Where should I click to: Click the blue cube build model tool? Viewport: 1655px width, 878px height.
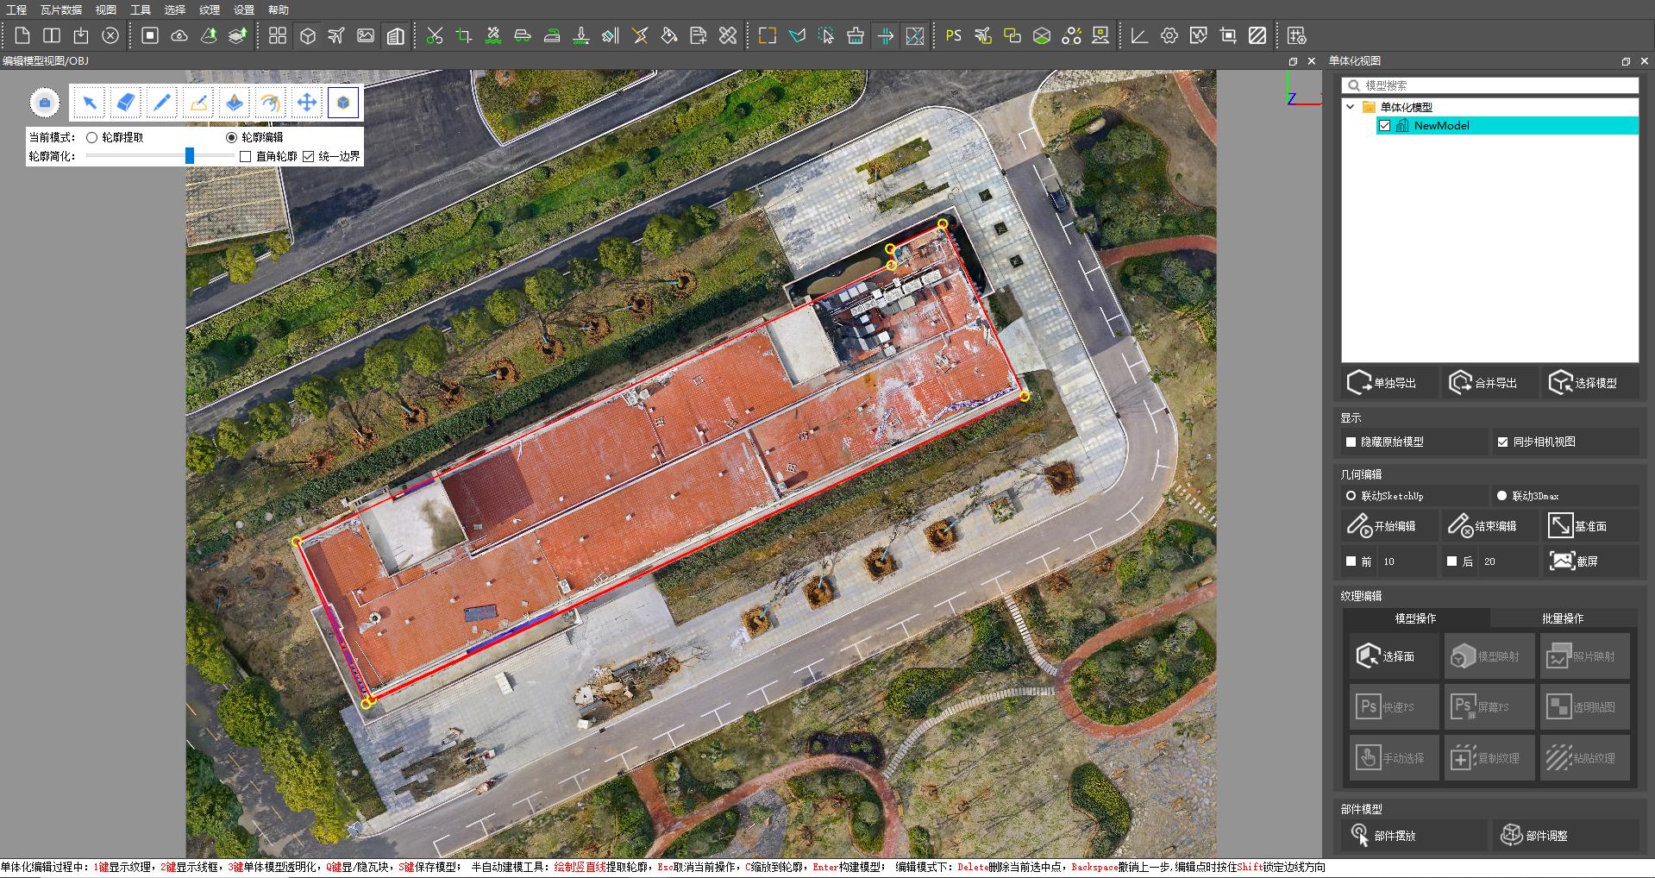pos(342,103)
